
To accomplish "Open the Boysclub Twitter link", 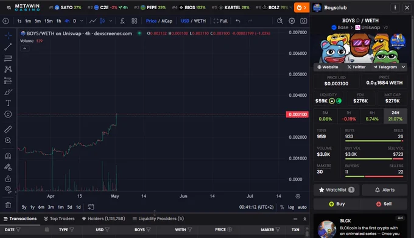I will tap(356, 67).
